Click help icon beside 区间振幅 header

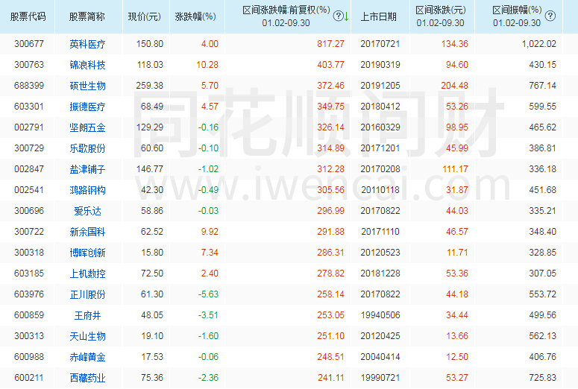[550, 16]
